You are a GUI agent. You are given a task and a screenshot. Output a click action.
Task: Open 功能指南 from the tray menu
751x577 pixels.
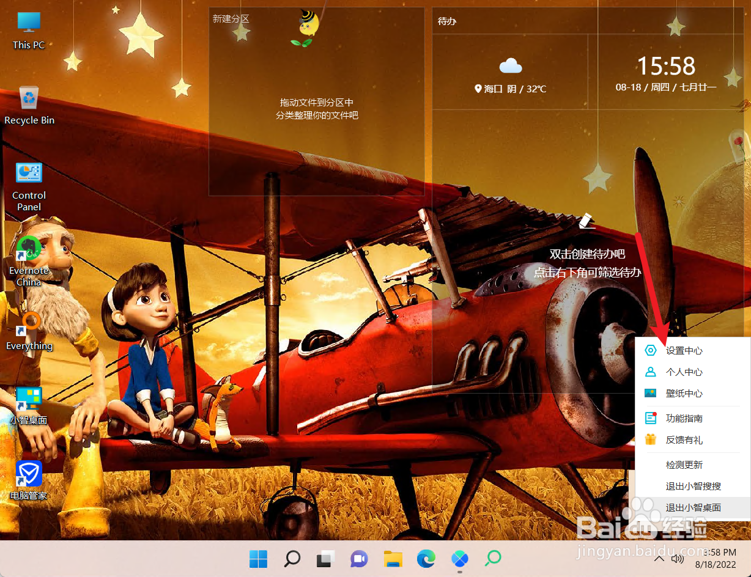click(x=693, y=419)
